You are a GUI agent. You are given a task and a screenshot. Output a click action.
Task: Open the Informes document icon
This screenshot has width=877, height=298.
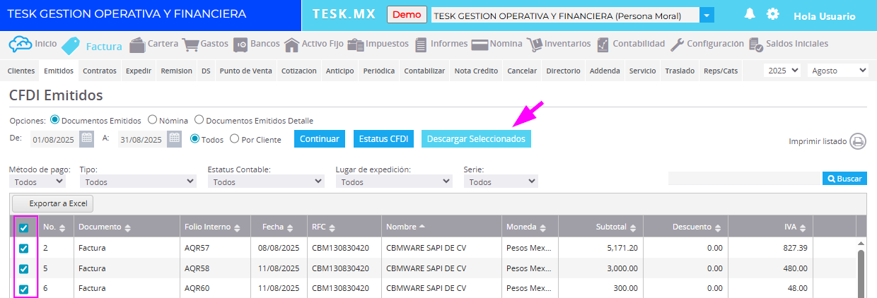click(x=421, y=44)
